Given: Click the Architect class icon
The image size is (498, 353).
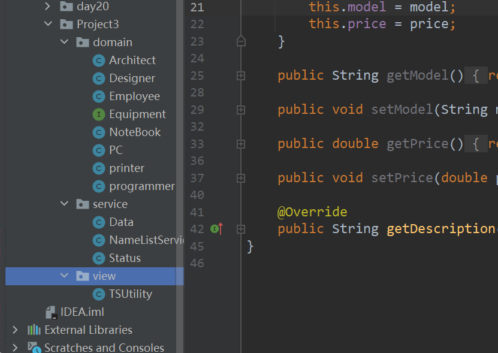Looking at the screenshot, I should tap(99, 61).
